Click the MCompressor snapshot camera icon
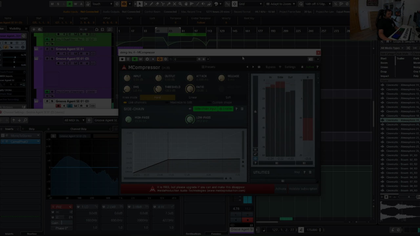The image size is (420, 236). [310, 59]
